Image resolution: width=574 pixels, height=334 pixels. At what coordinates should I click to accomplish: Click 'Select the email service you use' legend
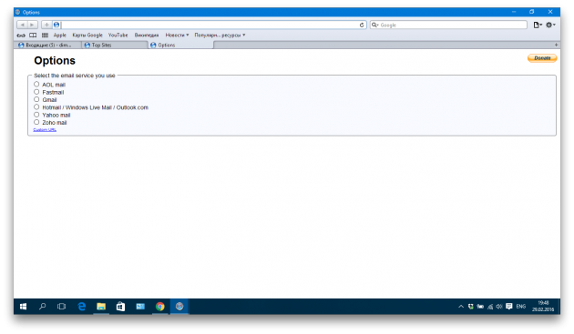(75, 76)
